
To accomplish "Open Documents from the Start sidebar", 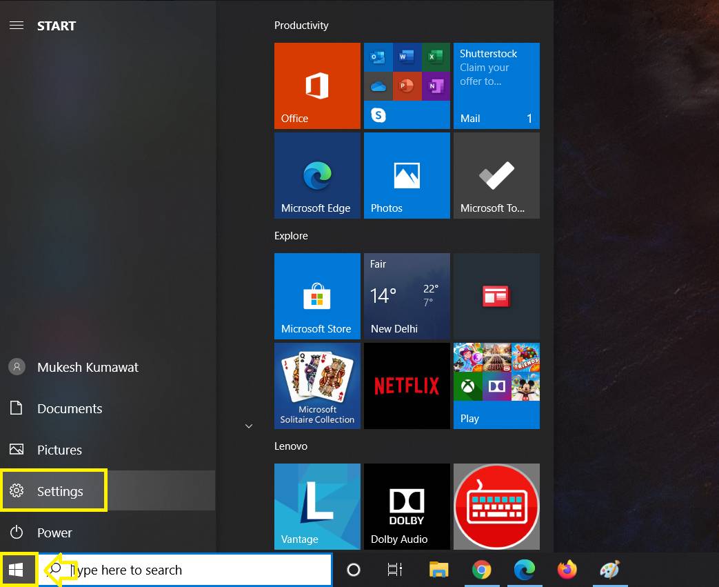I will pos(108,408).
